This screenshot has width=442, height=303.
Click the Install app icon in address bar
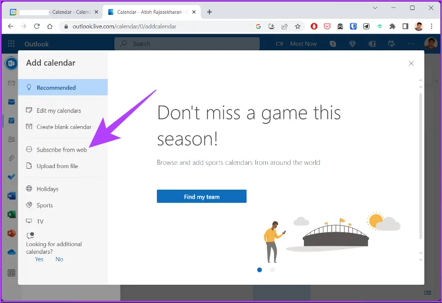(x=271, y=26)
